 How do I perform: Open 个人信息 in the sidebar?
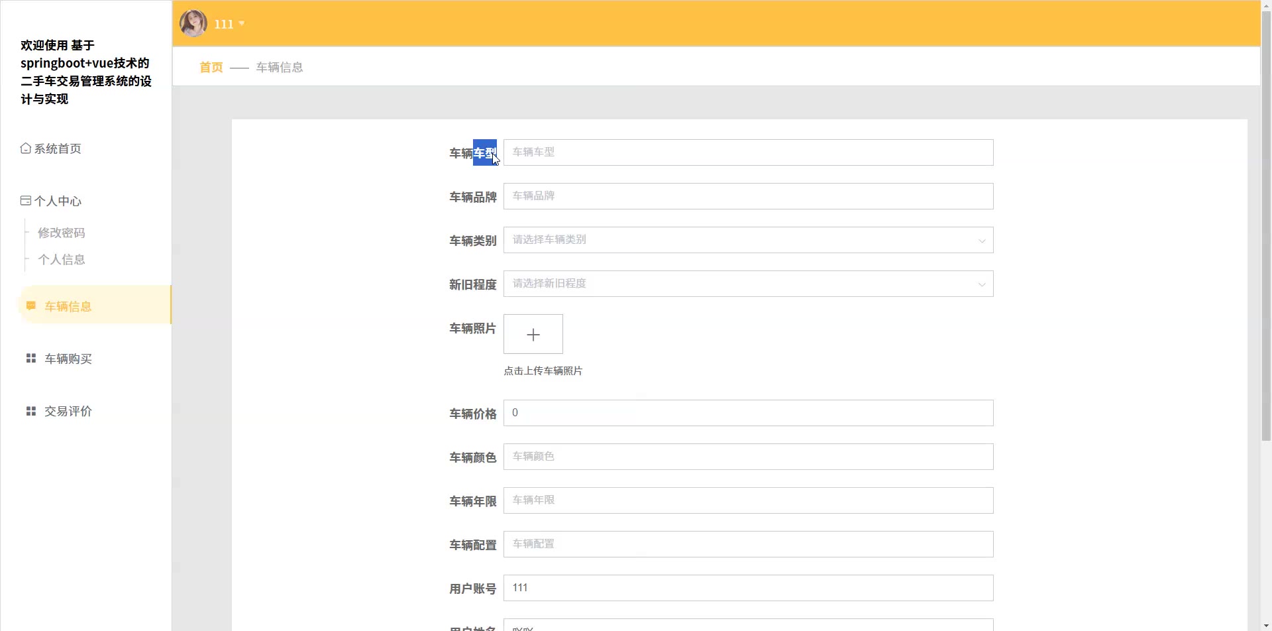[62, 259]
